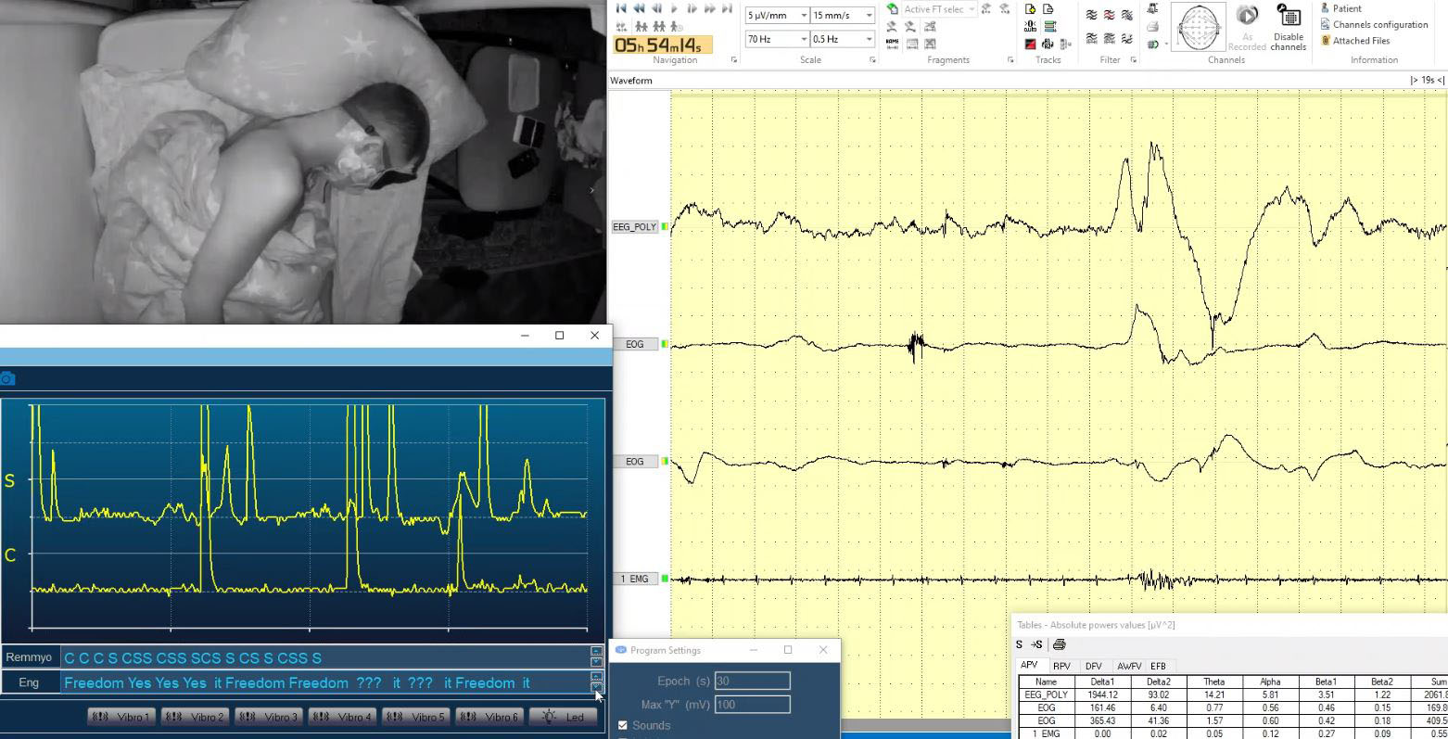
Task: Switch to the RPV tab
Action: [x=1061, y=666]
